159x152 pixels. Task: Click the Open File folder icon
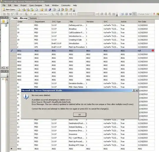click(x=42, y=10)
